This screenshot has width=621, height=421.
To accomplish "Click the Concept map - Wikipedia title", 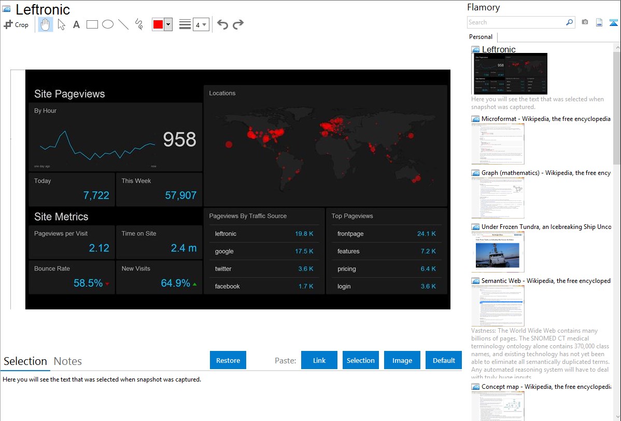I will (546, 386).
